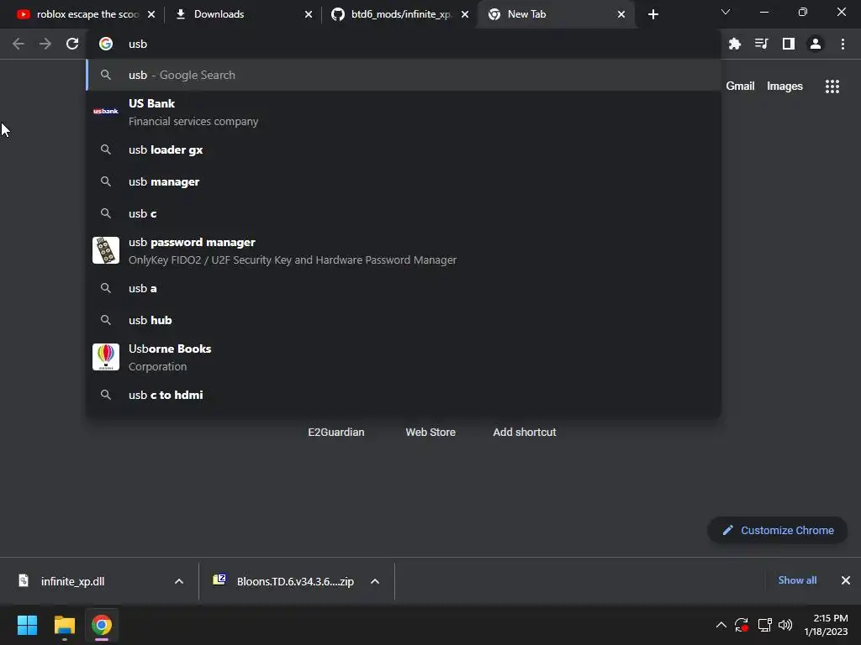Open the Images link
Screen dimensions: 861x645
tap(784, 87)
